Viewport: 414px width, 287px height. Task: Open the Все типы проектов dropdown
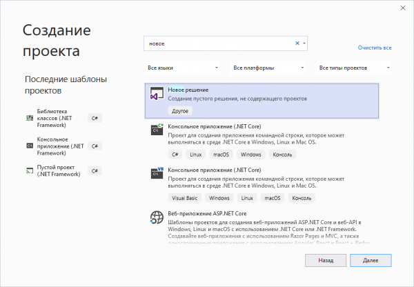point(355,68)
